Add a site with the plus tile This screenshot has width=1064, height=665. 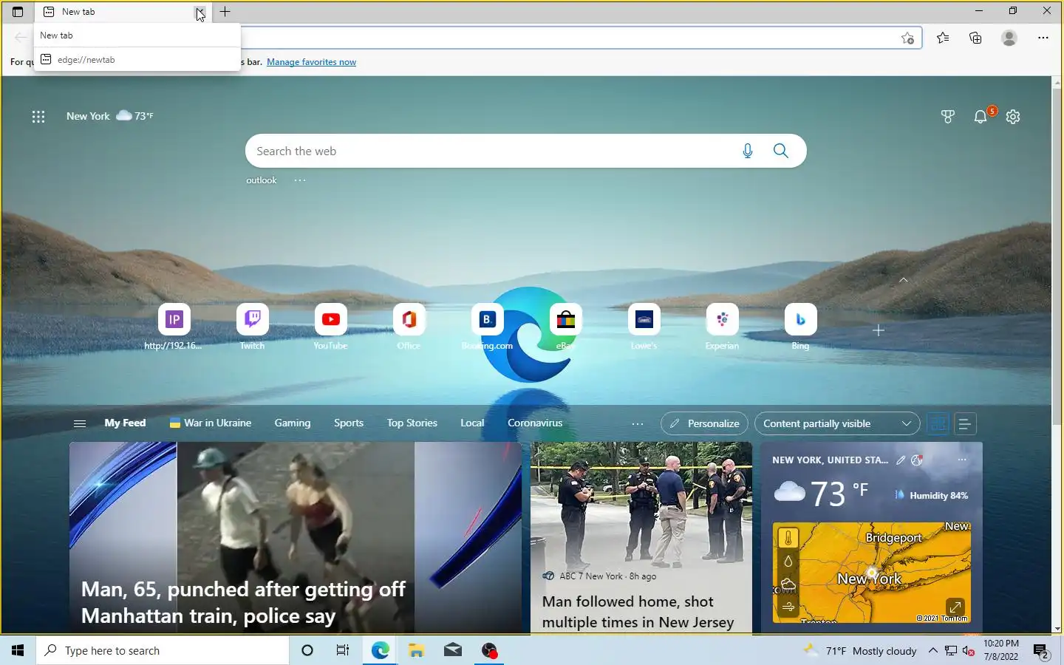[x=879, y=330]
